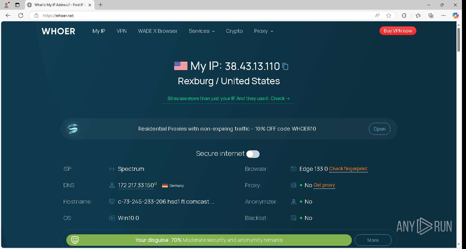
Task: Close the What Is My IP tab
Action: (90, 5)
